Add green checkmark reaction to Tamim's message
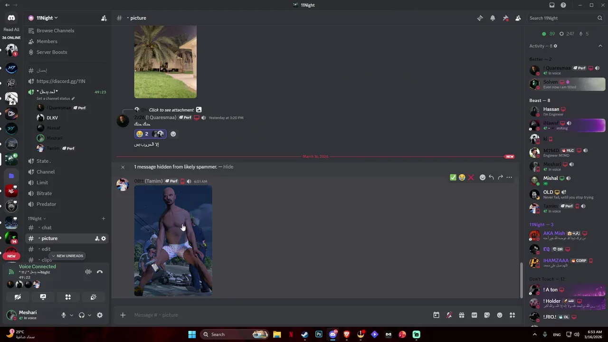608x342 pixels. [x=453, y=177]
